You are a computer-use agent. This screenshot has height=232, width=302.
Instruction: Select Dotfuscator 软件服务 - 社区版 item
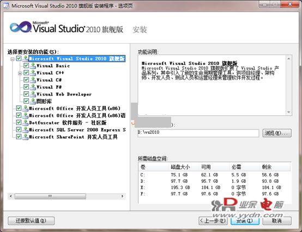[68, 123]
